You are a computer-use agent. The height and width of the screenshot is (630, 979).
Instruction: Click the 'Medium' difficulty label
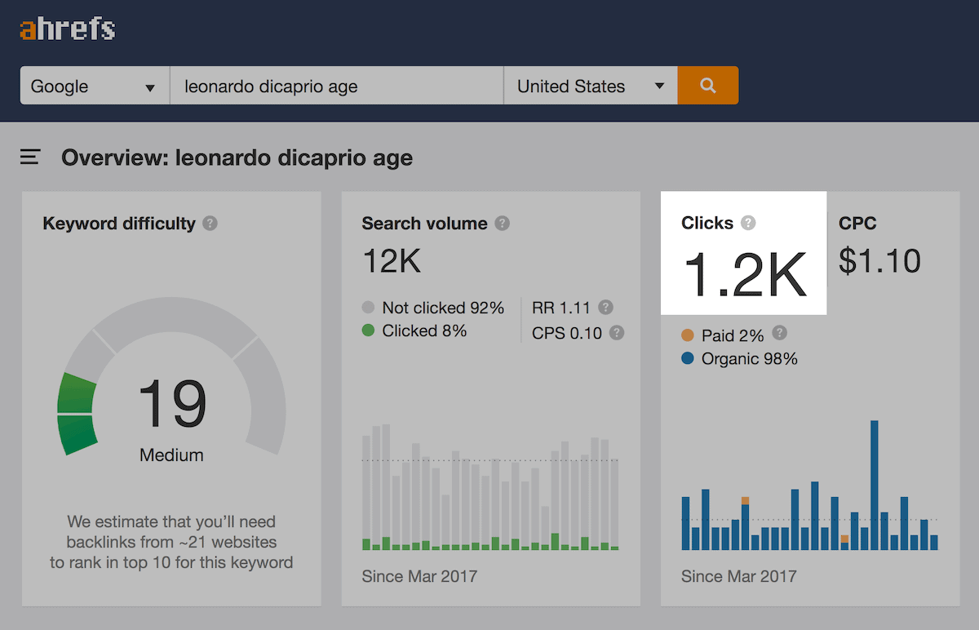click(x=171, y=455)
